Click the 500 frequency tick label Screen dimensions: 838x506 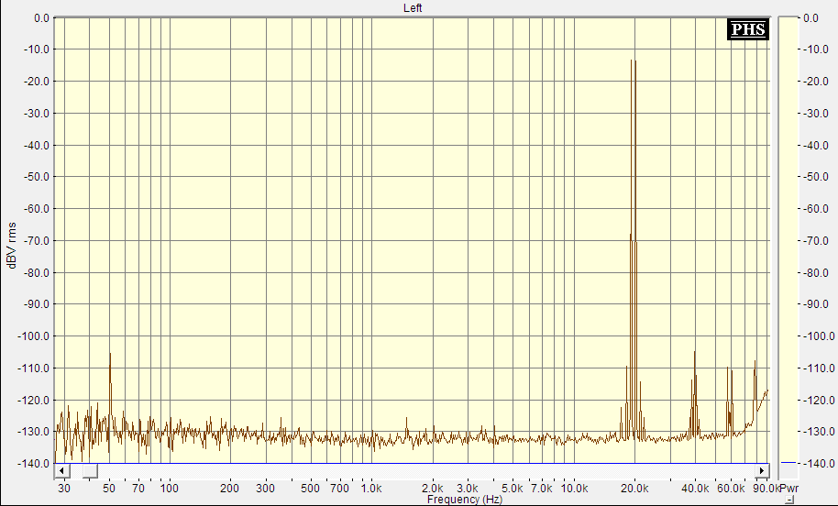310,488
